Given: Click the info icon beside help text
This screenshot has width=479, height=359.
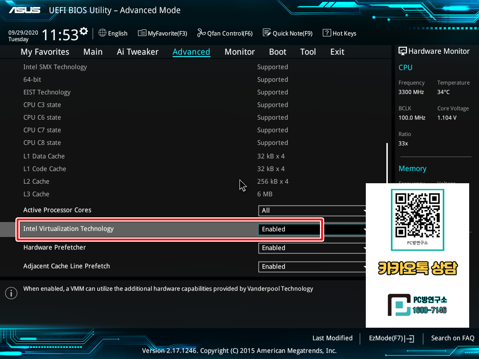Looking at the screenshot, I should [11, 293].
